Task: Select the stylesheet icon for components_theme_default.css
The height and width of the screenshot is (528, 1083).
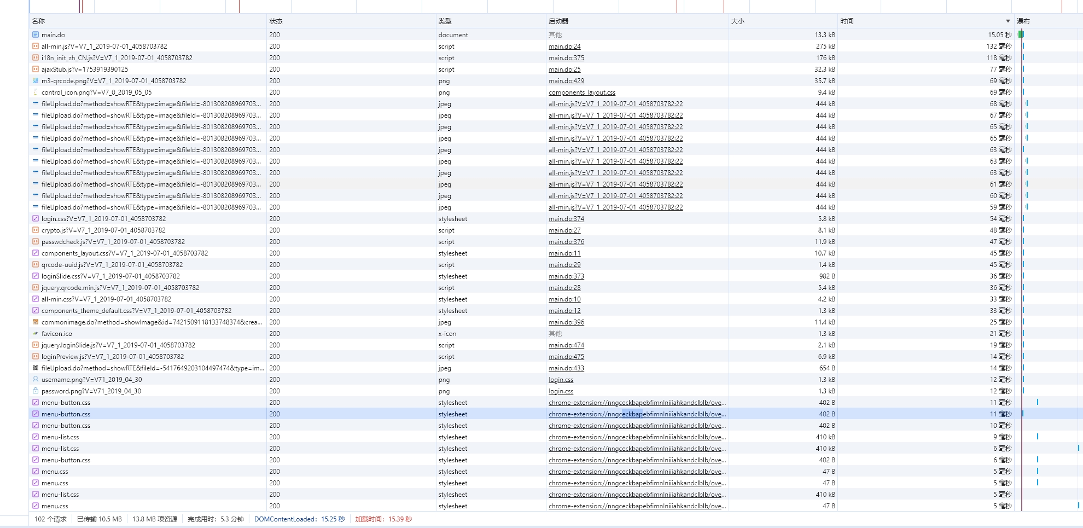Action: [x=36, y=310]
